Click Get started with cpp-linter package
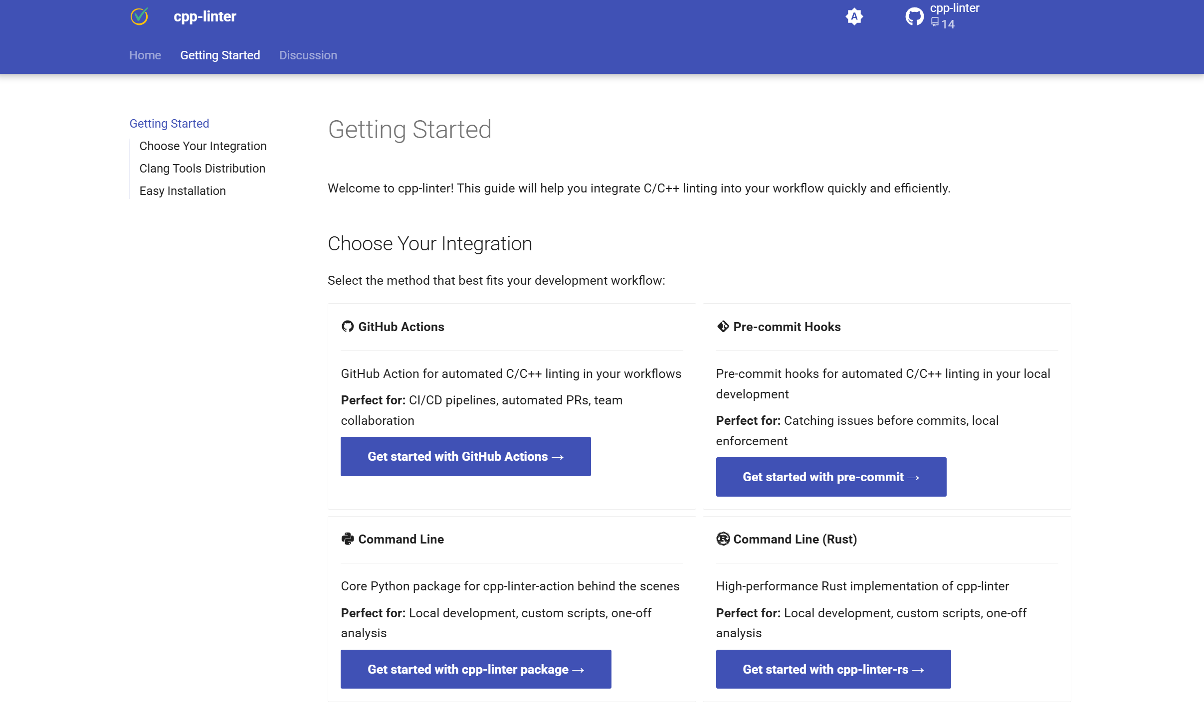The height and width of the screenshot is (726, 1204). coord(475,669)
